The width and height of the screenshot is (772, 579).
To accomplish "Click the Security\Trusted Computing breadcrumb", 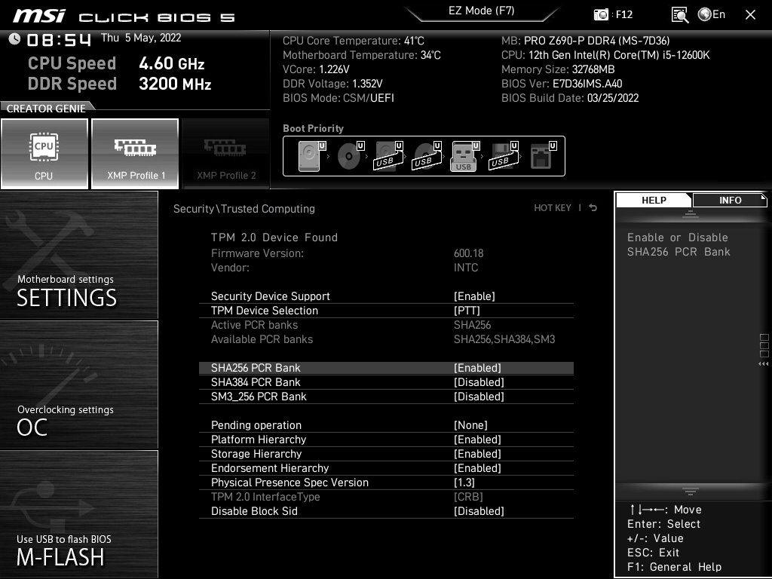I will coord(244,209).
